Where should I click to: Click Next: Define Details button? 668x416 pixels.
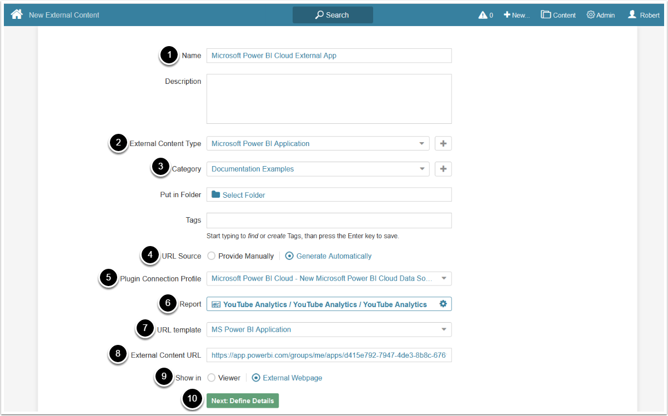click(243, 400)
